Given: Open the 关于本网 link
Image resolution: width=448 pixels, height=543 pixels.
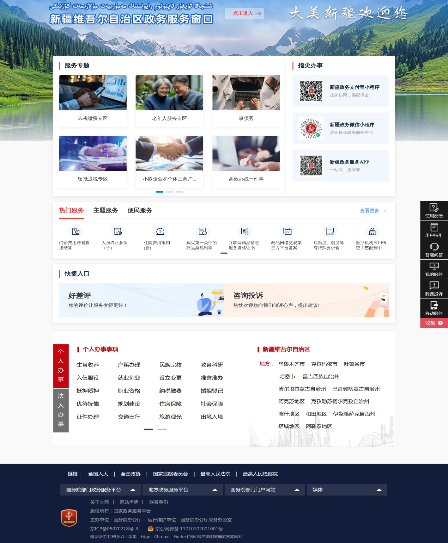Looking at the screenshot, I should click(100, 502).
